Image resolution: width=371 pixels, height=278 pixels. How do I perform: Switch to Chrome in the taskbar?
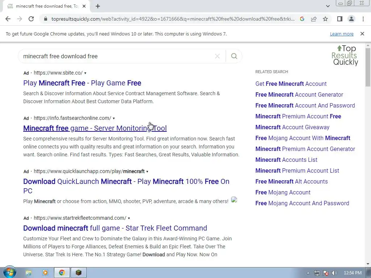(62, 273)
